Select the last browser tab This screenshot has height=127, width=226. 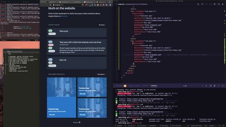coord(102,2)
